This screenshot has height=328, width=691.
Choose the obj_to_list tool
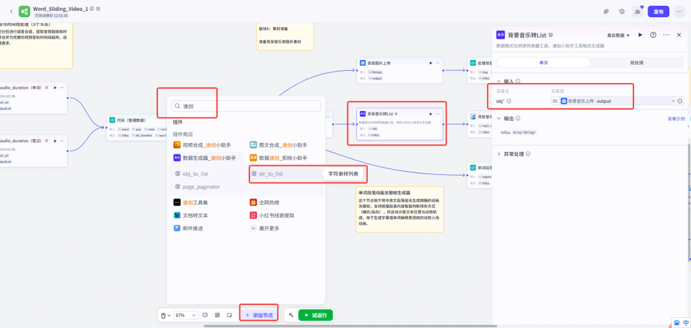(192, 174)
